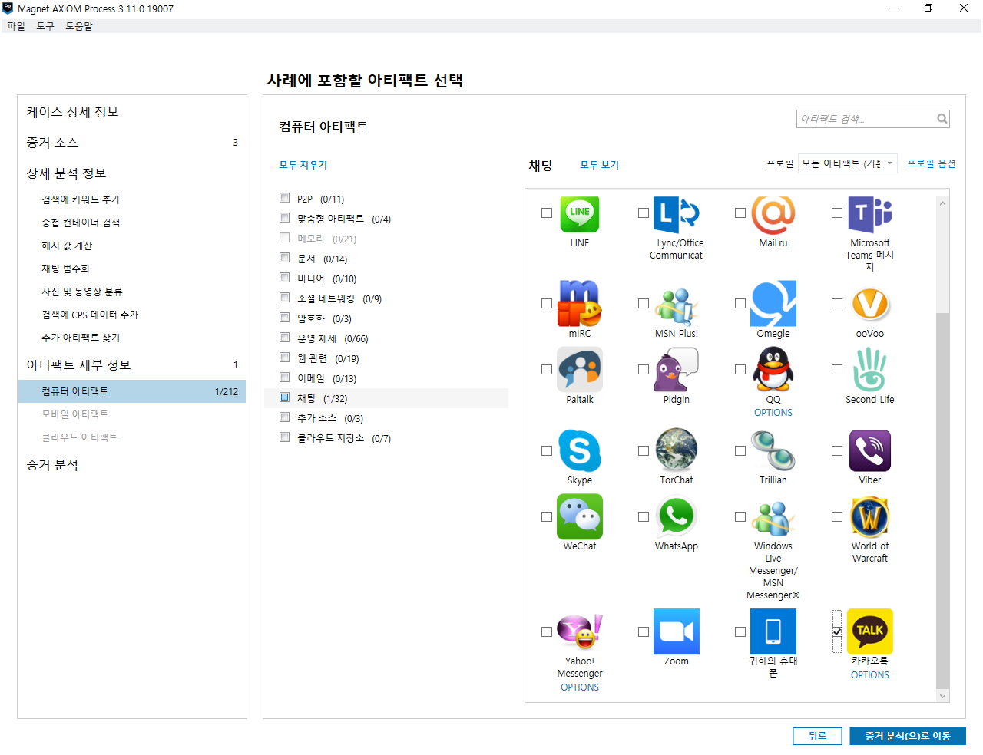The image size is (983, 755).
Task: Click the WeChat icon
Action: [x=580, y=516]
